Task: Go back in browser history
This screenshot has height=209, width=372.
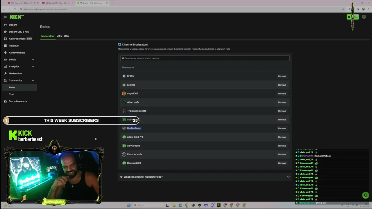Action: click(x=4, y=9)
